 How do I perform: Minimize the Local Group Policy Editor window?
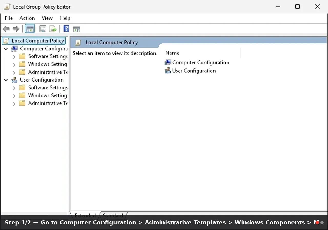click(278, 7)
